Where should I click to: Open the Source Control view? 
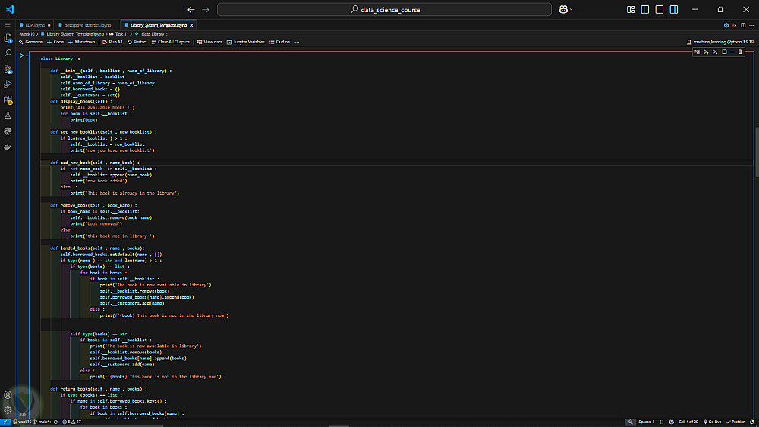[x=8, y=68]
